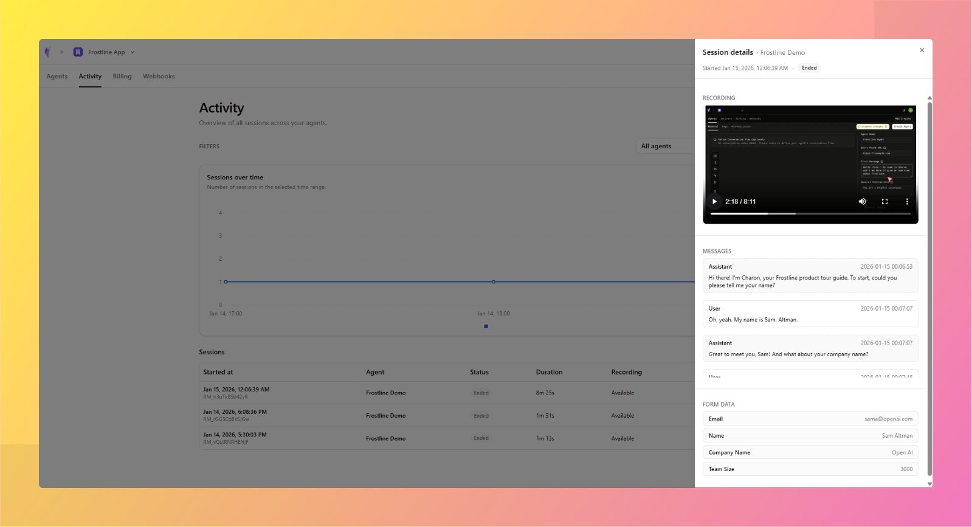The image size is (972, 527).
Task: Click the scrollbar up arrow in details panel
Action: pos(929,98)
